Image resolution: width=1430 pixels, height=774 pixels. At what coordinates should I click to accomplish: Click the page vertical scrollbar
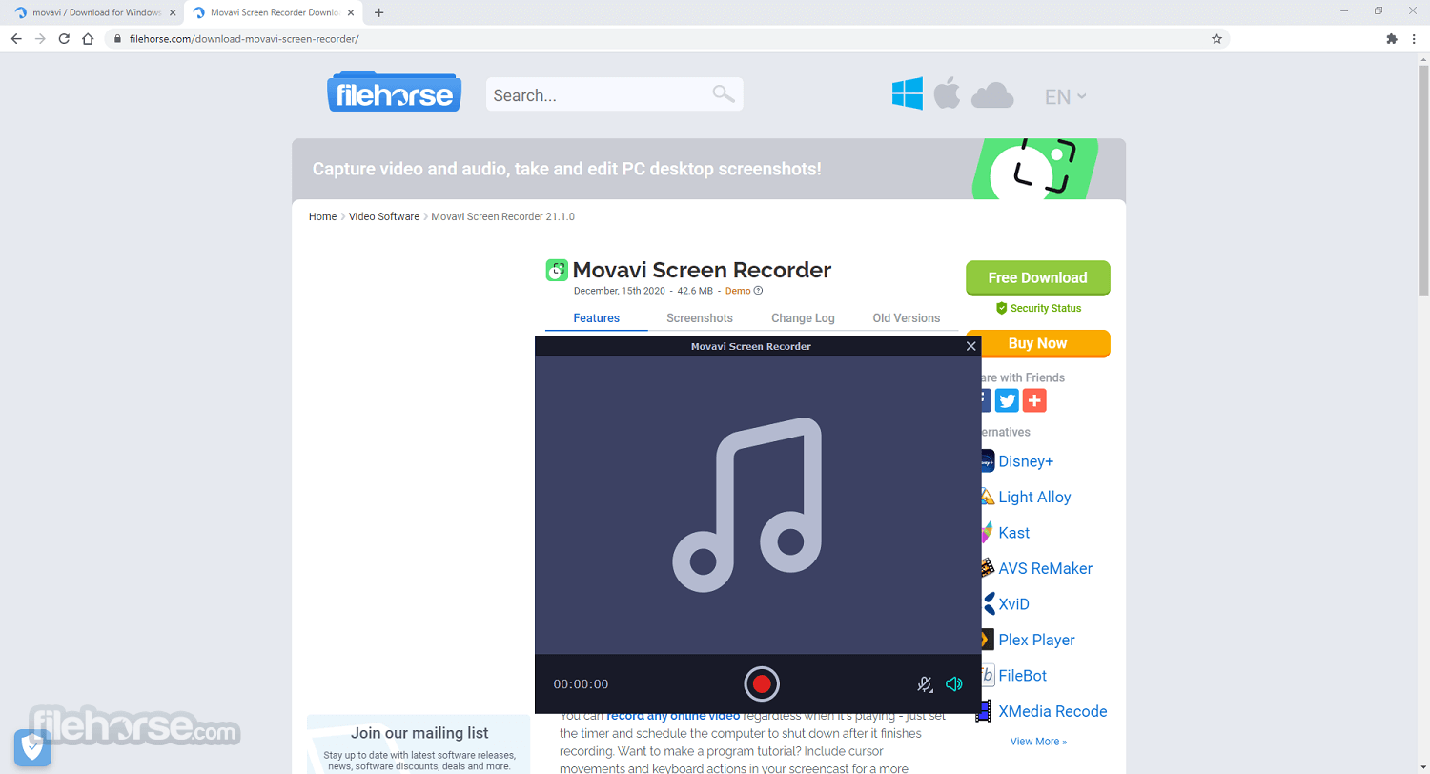coord(1422,181)
